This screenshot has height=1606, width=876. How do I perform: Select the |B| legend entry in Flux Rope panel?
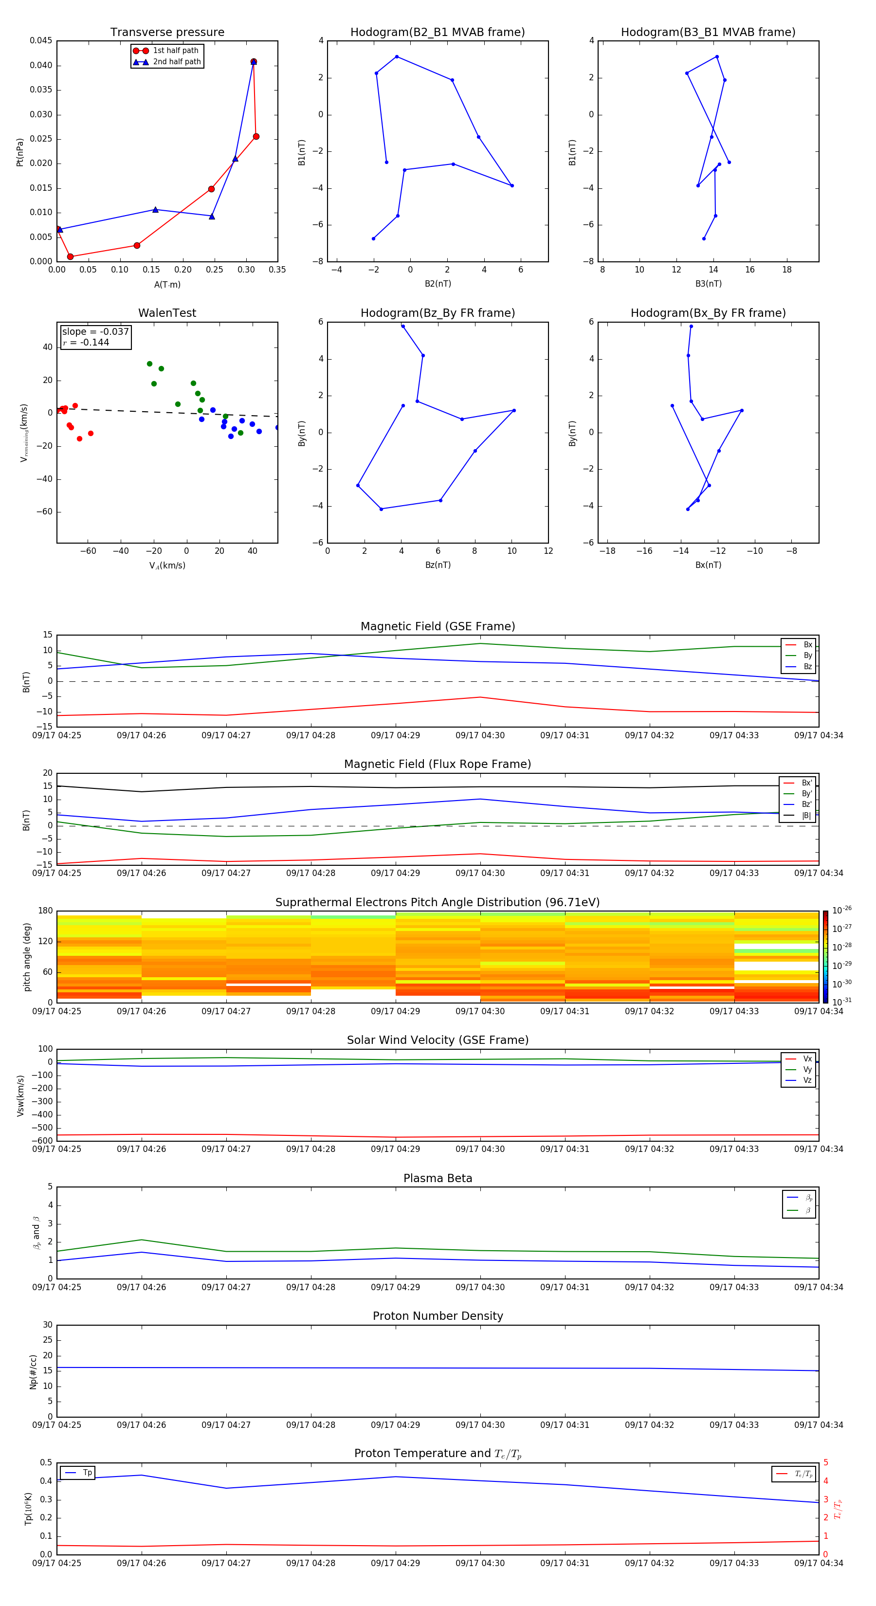click(x=798, y=816)
